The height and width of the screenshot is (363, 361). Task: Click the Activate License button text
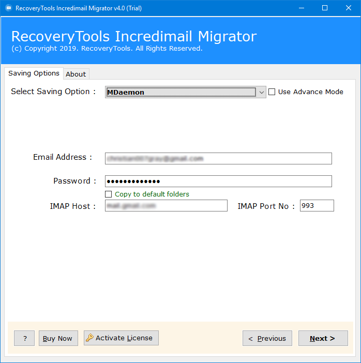click(x=124, y=338)
